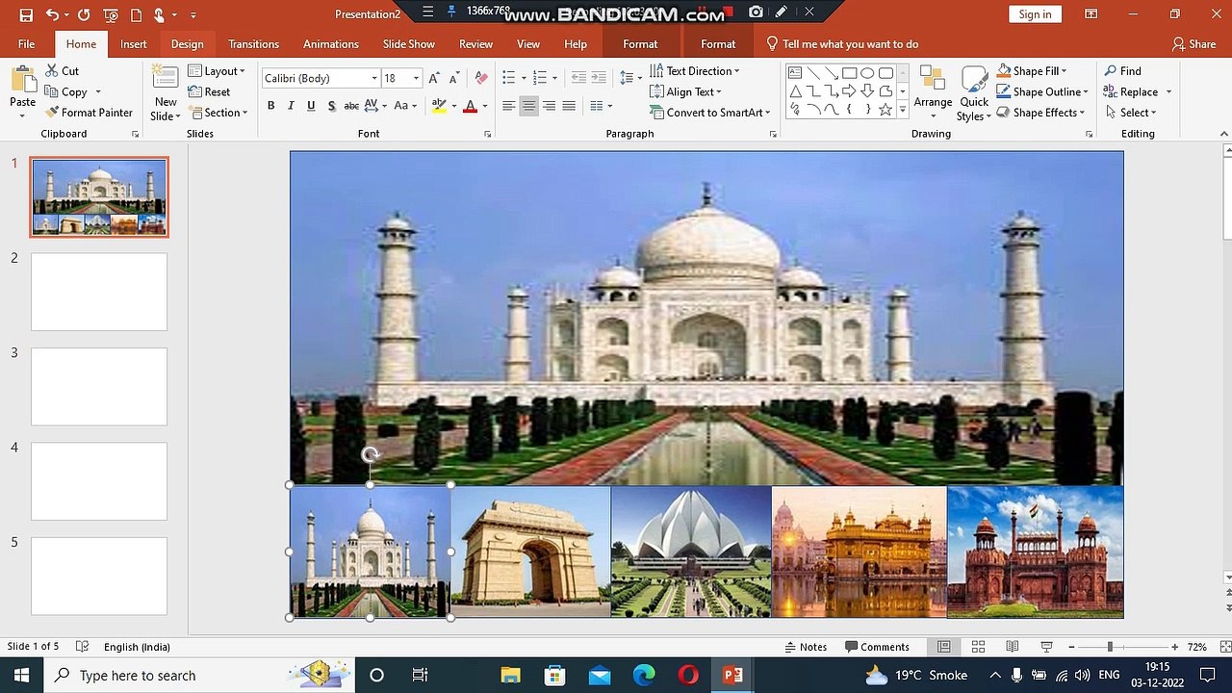Click the Share button

point(1193,44)
